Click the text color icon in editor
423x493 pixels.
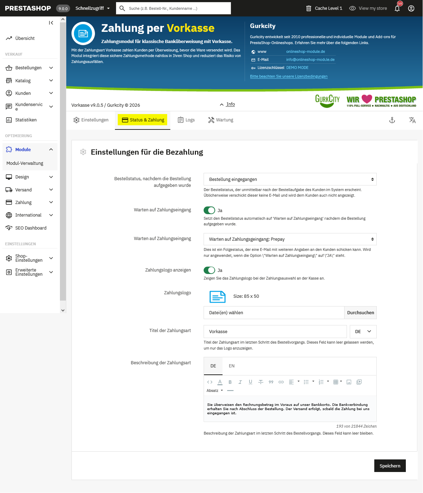[220, 382]
